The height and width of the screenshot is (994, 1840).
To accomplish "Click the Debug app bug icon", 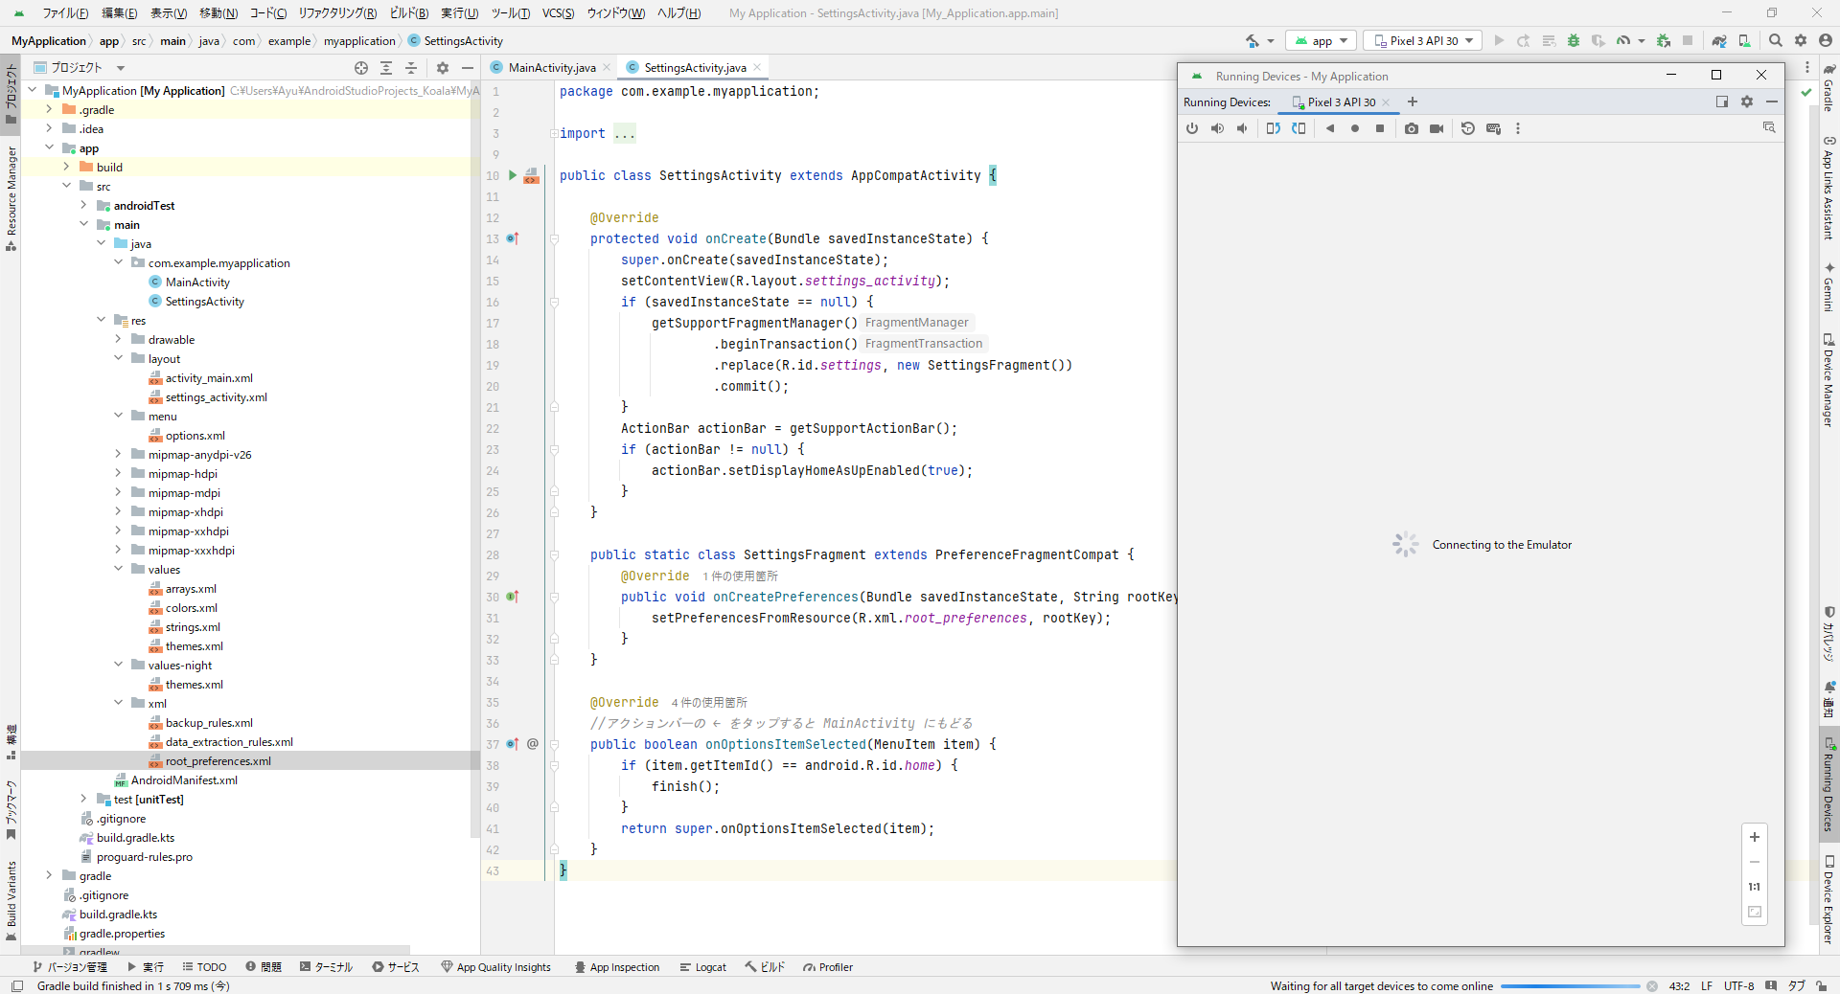I will coord(1573,40).
